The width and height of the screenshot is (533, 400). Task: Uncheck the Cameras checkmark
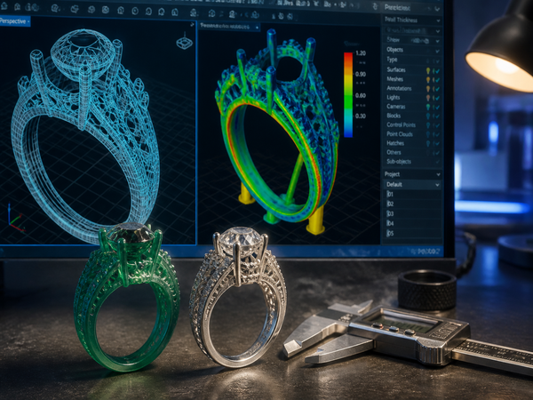click(437, 108)
